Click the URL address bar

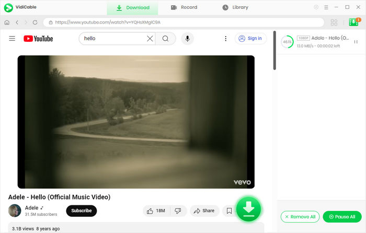pyautogui.click(x=184, y=22)
